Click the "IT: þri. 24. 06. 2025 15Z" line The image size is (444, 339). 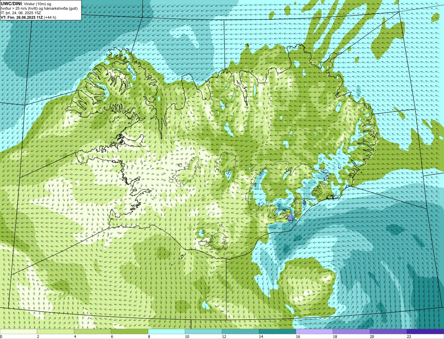tap(21, 13)
